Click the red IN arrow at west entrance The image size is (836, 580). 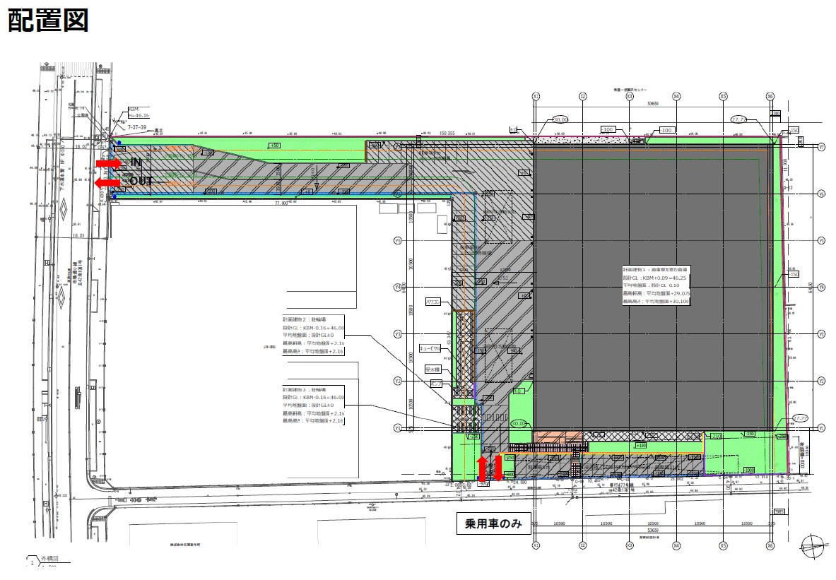coord(108,163)
